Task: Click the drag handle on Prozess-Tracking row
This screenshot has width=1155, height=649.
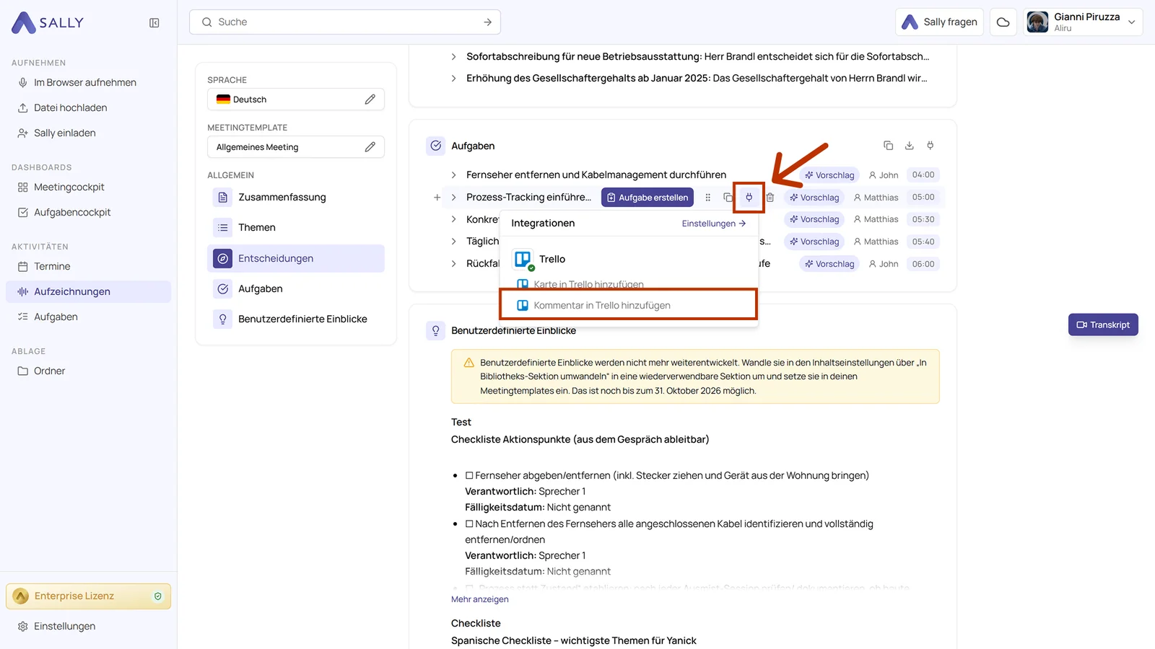Action: pos(707,198)
